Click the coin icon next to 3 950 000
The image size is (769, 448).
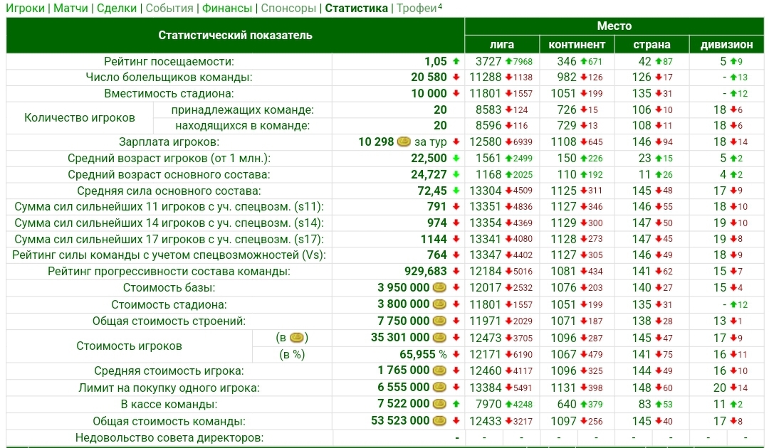pyautogui.click(x=439, y=288)
